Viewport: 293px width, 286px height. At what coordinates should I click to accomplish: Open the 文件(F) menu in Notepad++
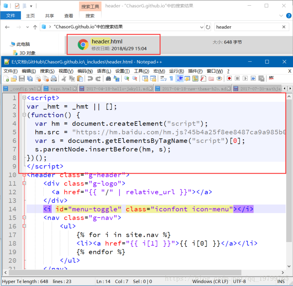point(11,71)
